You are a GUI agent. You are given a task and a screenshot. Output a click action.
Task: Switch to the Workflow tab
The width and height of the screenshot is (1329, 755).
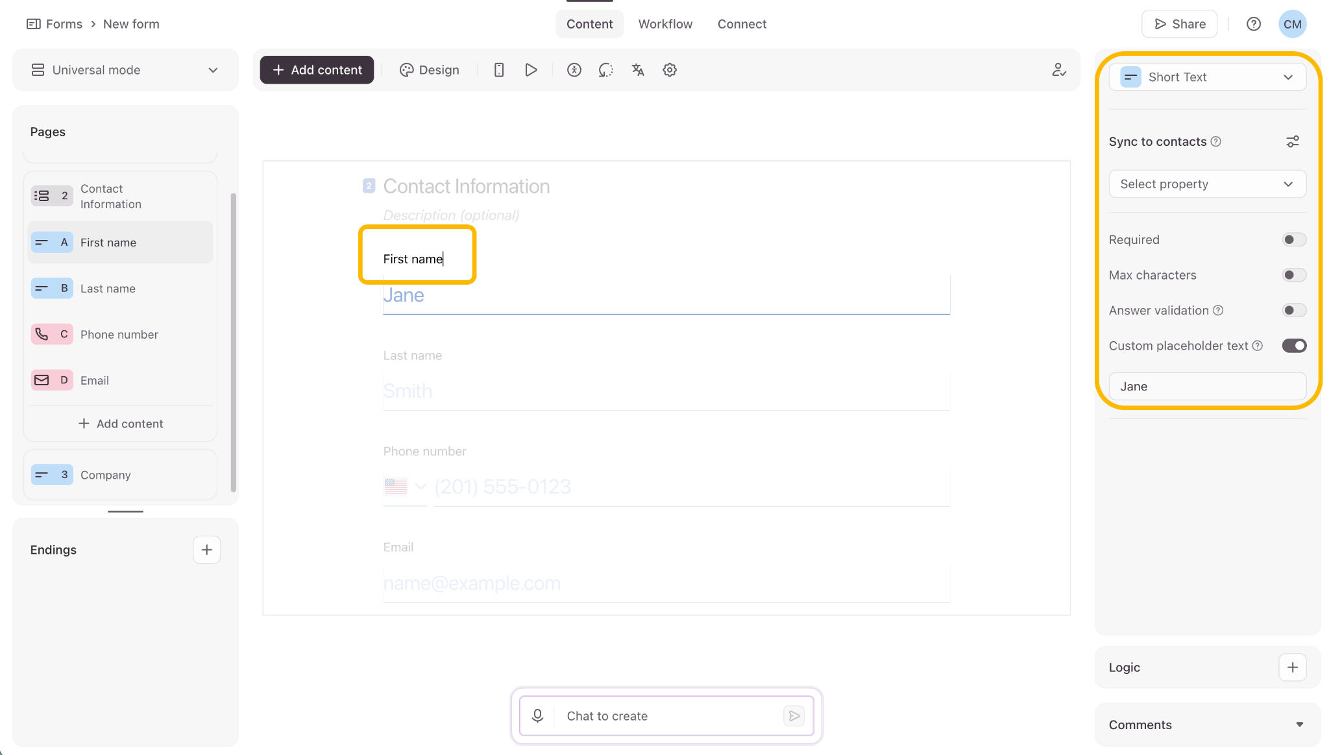(665, 24)
